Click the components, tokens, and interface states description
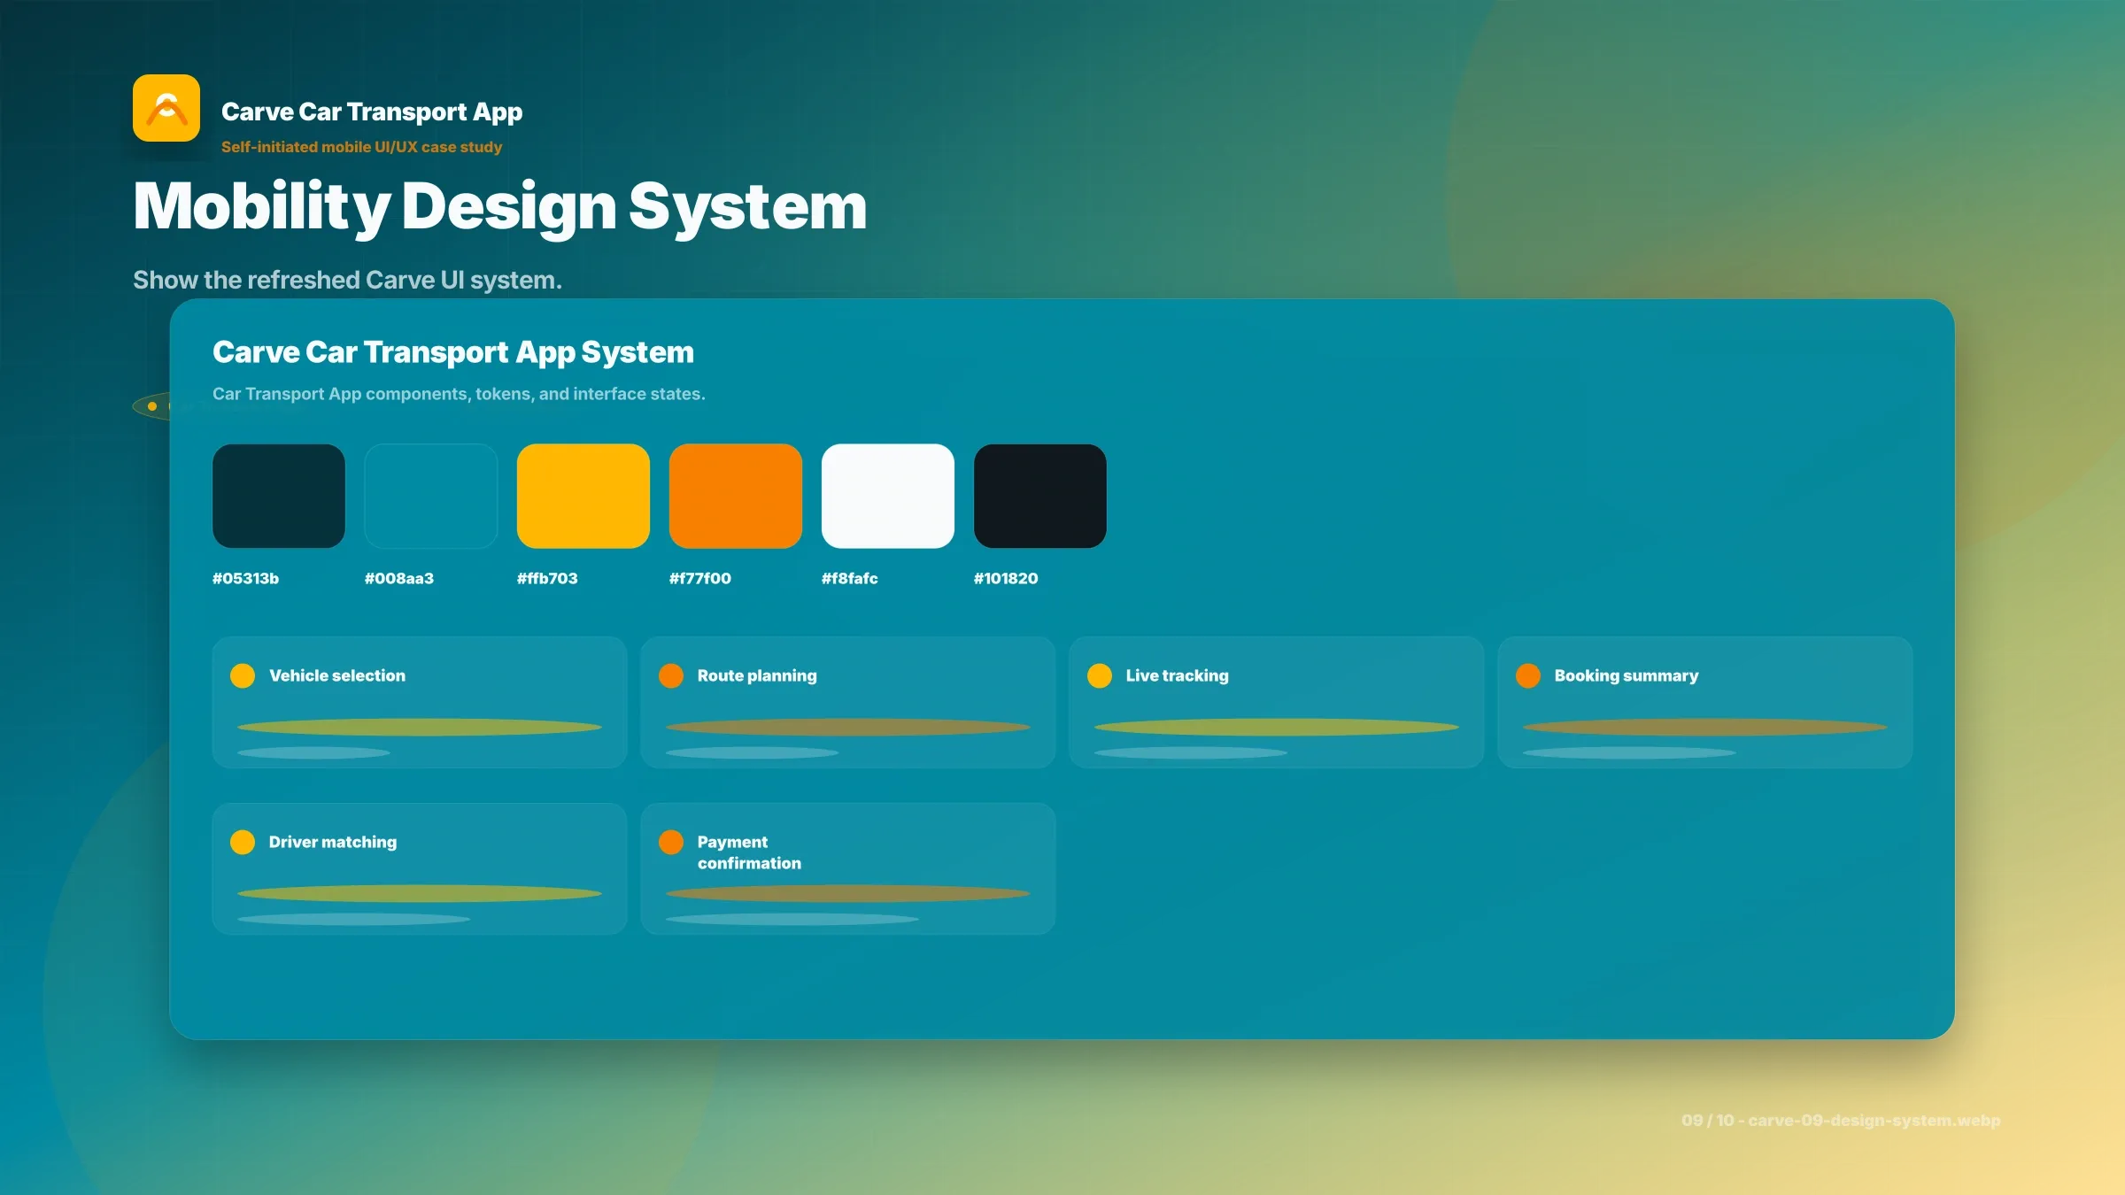The width and height of the screenshot is (2125, 1195). click(x=459, y=394)
